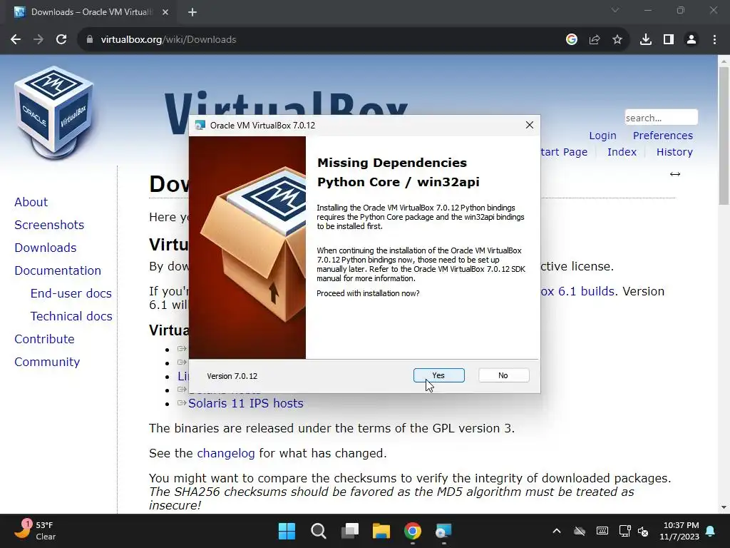Select the Downloads – Oracle VM VirtualBox tab
The height and width of the screenshot is (548, 730).
91,12
